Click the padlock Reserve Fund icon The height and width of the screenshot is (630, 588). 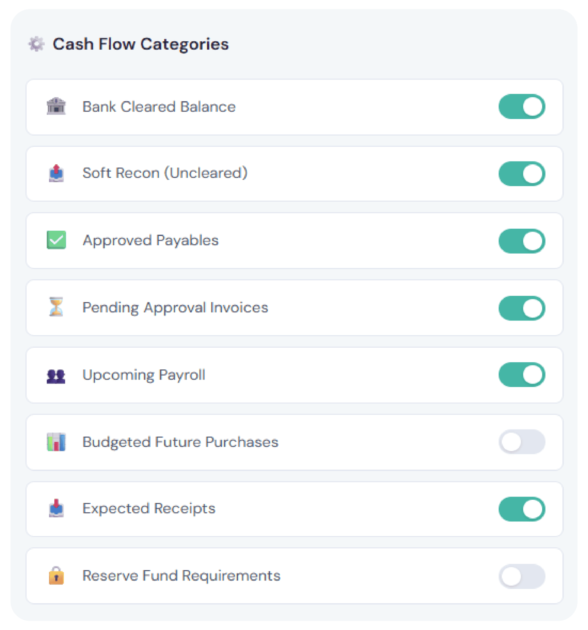click(x=56, y=576)
